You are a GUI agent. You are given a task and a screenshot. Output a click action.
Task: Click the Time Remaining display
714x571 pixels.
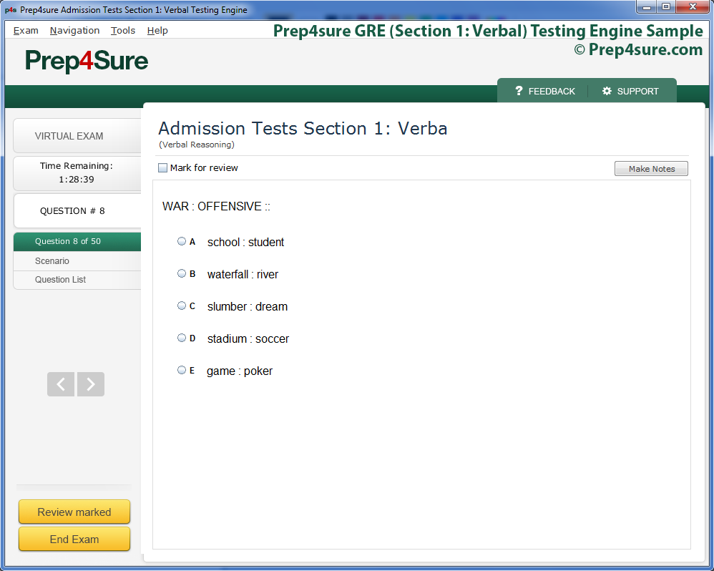77,173
